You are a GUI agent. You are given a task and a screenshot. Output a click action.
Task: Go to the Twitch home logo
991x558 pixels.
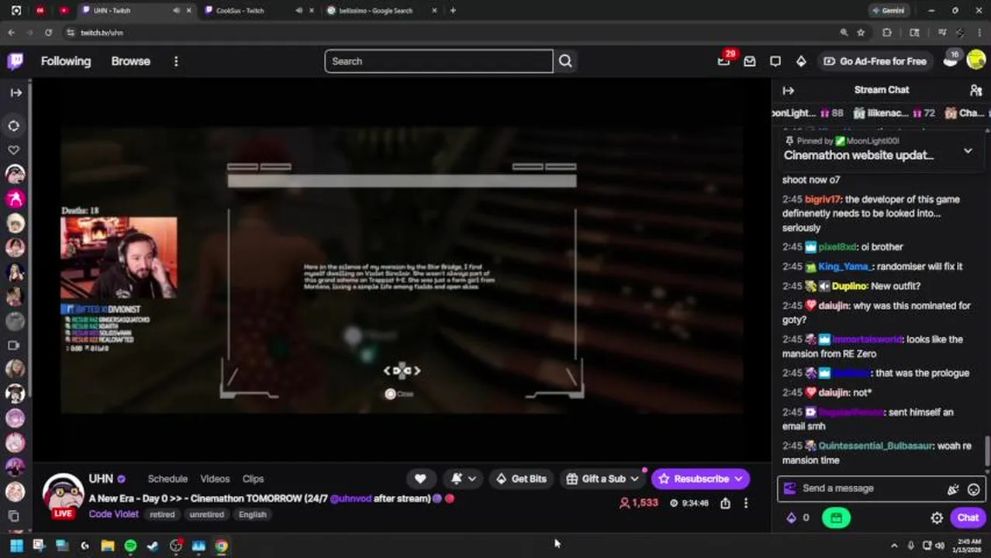pyautogui.click(x=16, y=61)
